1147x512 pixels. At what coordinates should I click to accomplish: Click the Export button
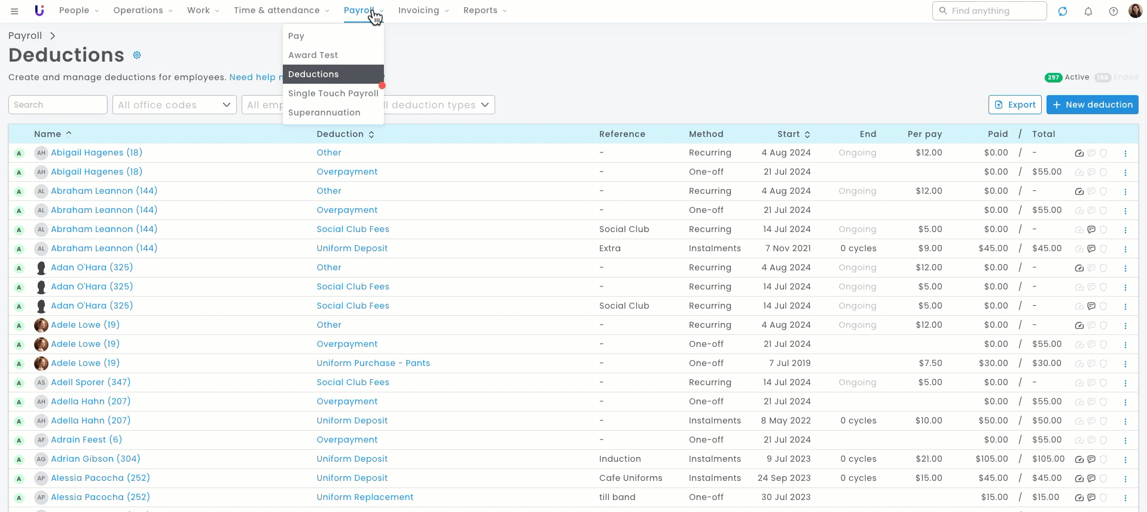tap(1015, 105)
